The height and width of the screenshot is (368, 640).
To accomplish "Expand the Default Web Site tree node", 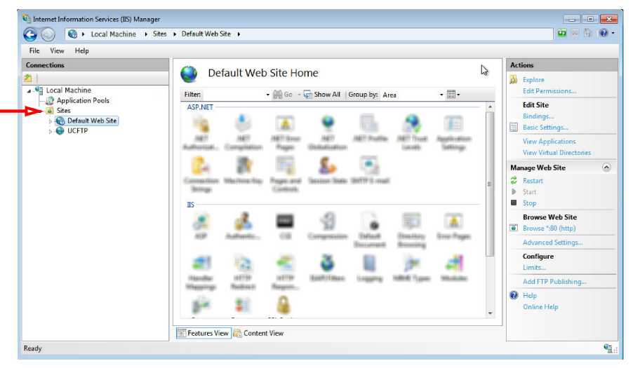I will pyautogui.click(x=51, y=121).
